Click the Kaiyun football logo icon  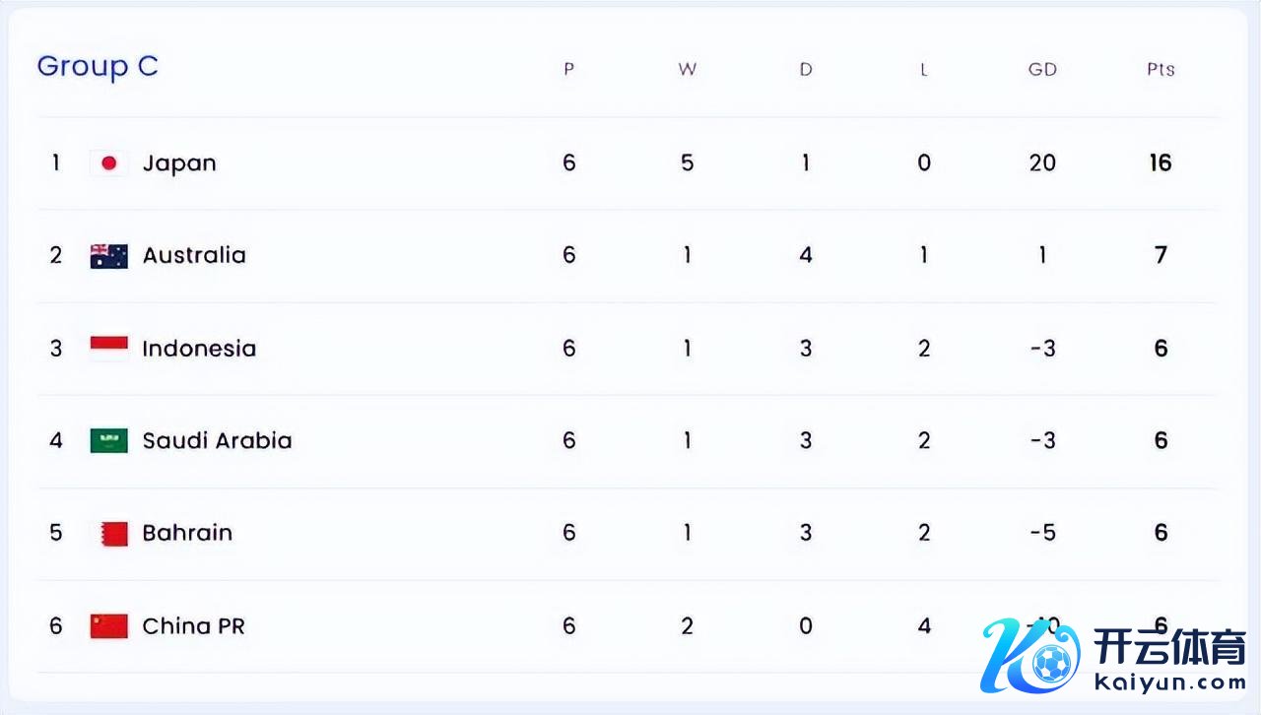click(x=1029, y=657)
